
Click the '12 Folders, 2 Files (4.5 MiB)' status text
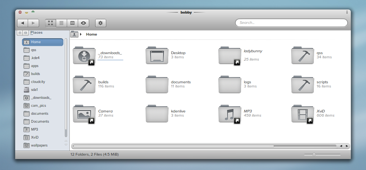(x=94, y=154)
